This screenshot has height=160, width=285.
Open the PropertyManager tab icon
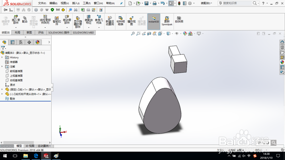[x=12, y=42]
